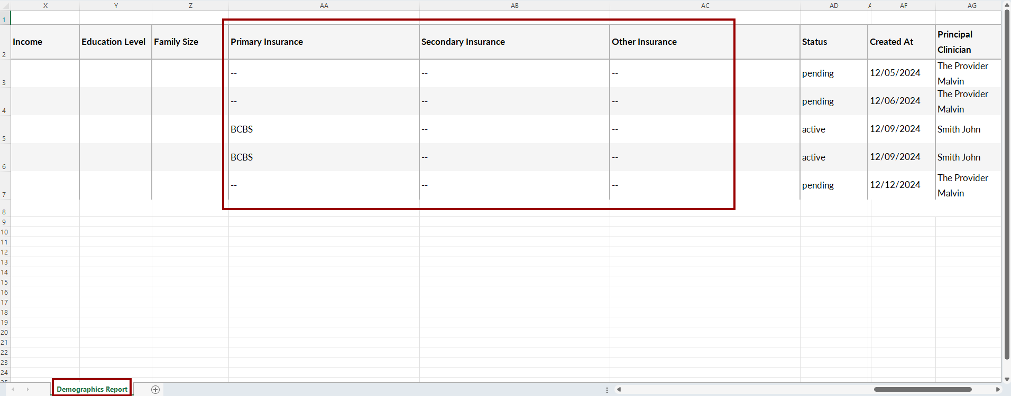The height and width of the screenshot is (396, 1011).
Task: Click the horizontal scrollbar right arrow
Action: [x=998, y=390]
